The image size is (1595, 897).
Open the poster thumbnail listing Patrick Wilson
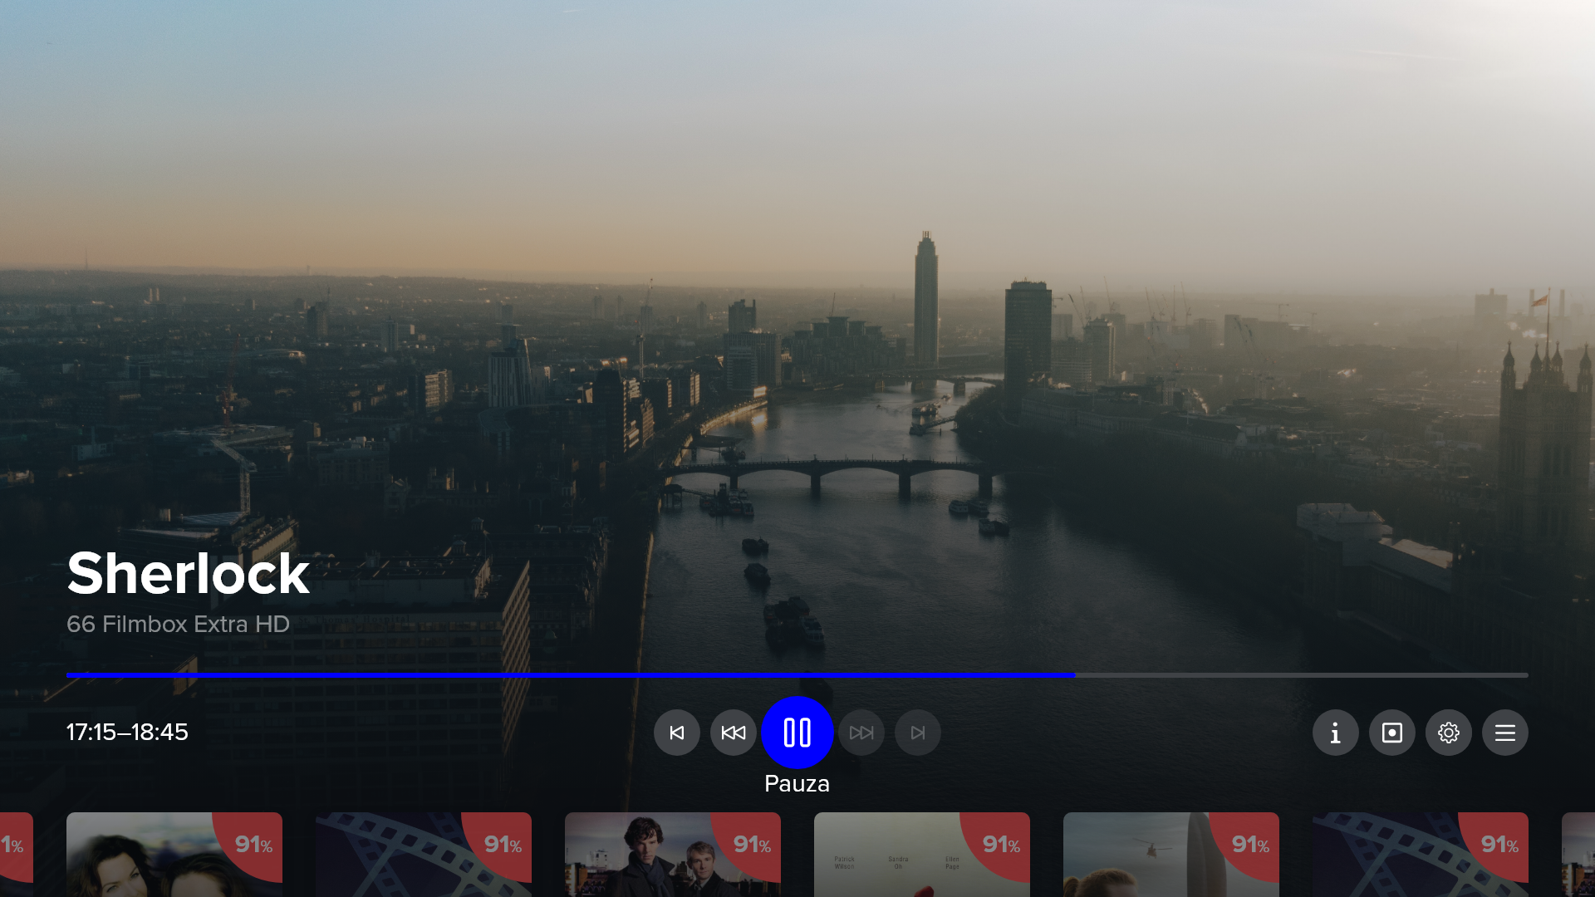pyautogui.click(x=922, y=855)
